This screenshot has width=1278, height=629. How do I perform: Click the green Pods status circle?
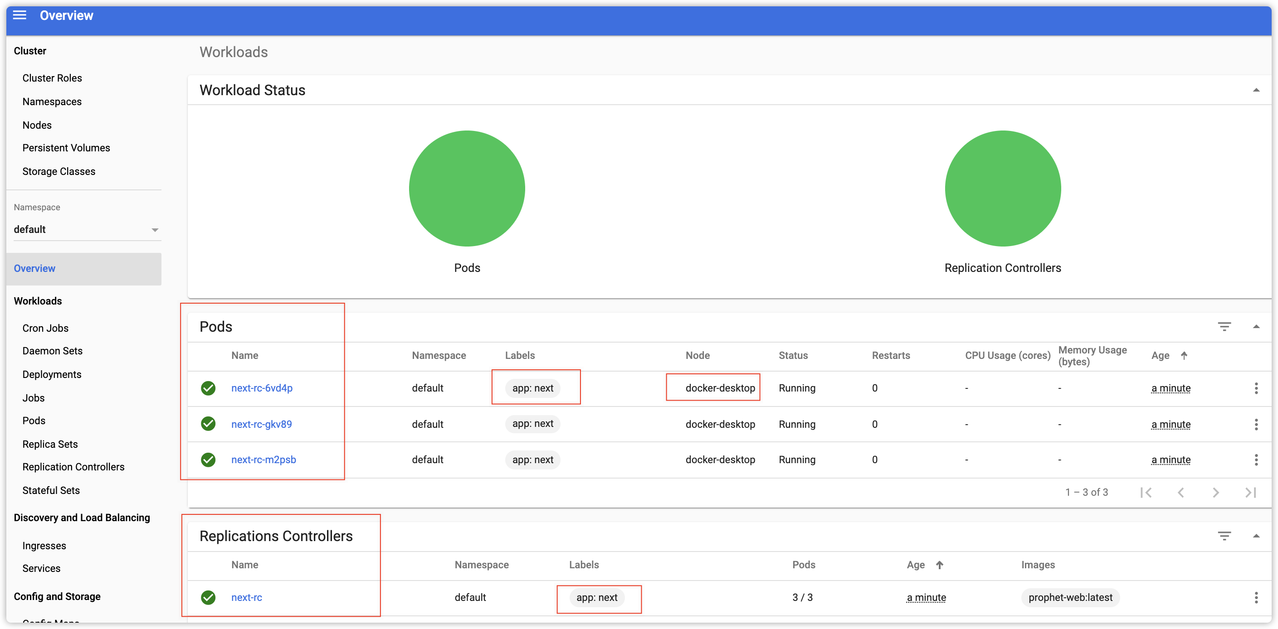pos(466,189)
